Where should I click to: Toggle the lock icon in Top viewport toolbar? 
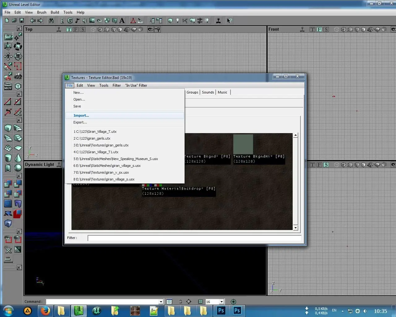pyautogui.click(x=157, y=29)
